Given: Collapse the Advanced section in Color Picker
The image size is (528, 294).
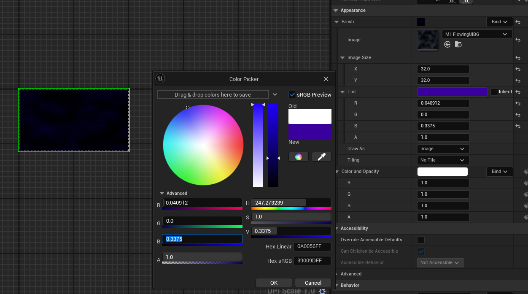Looking at the screenshot, I should (x=162, y=193).
